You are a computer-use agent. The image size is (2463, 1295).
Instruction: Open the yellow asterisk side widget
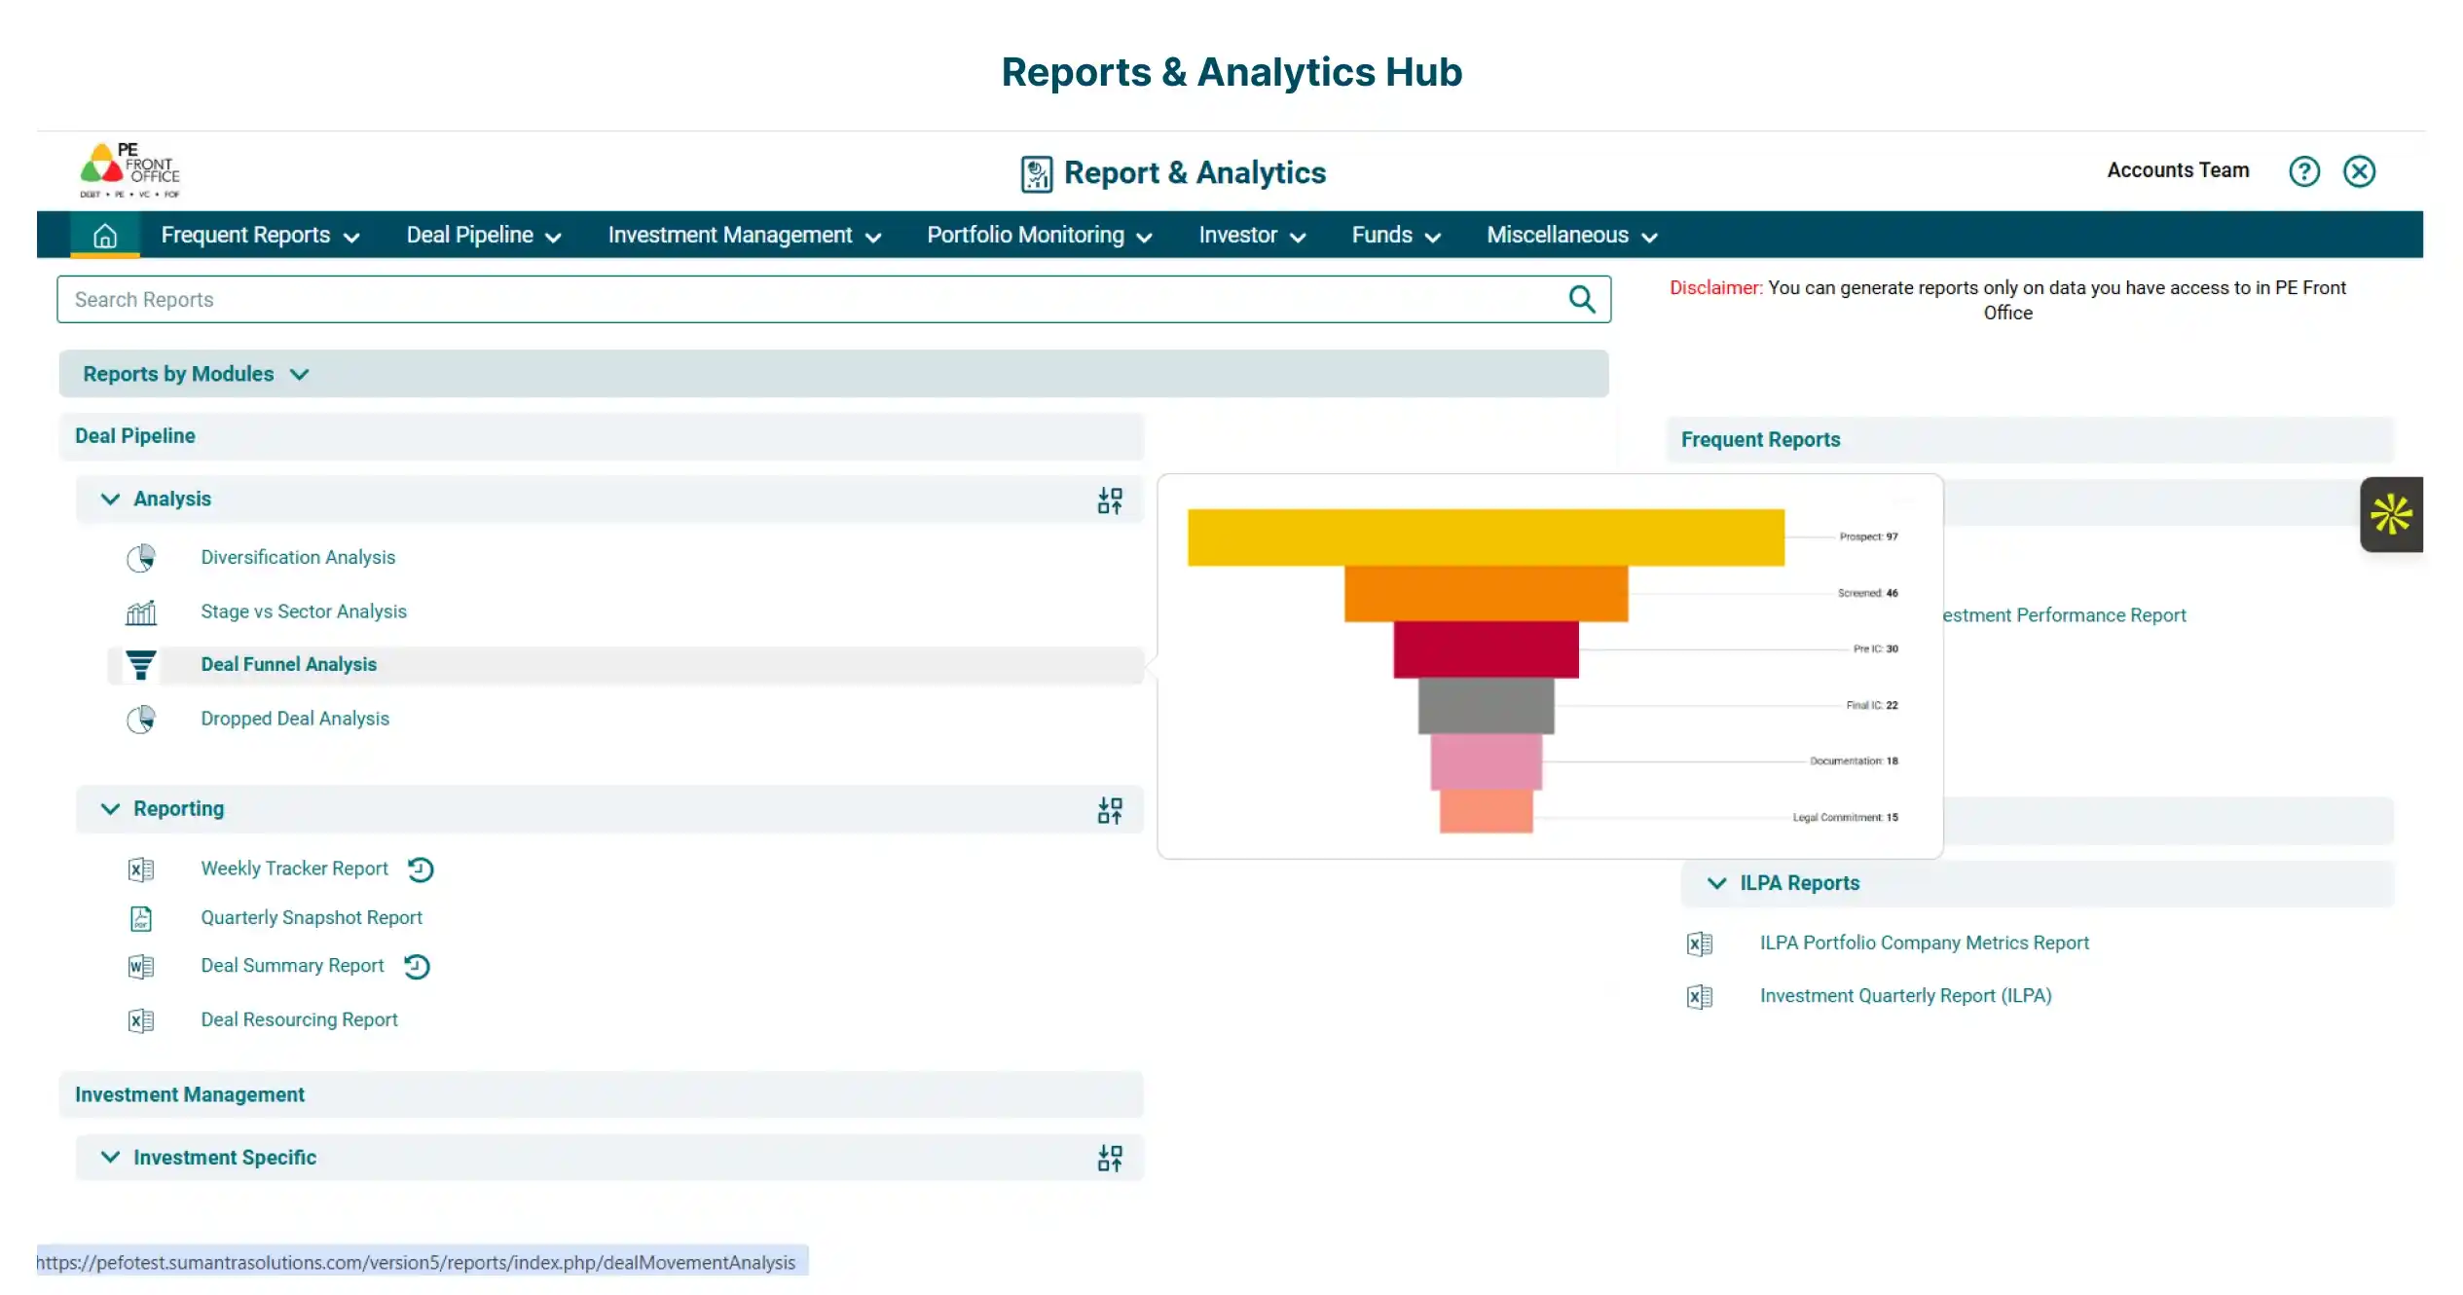[2391, 514]
